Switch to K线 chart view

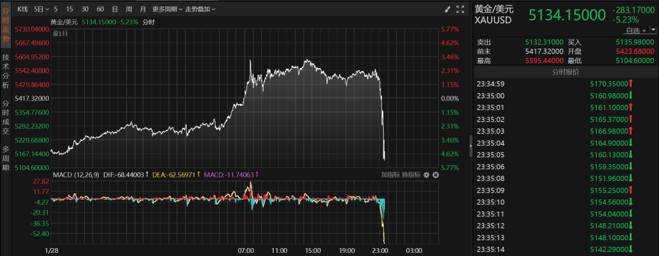click(23, 9)
